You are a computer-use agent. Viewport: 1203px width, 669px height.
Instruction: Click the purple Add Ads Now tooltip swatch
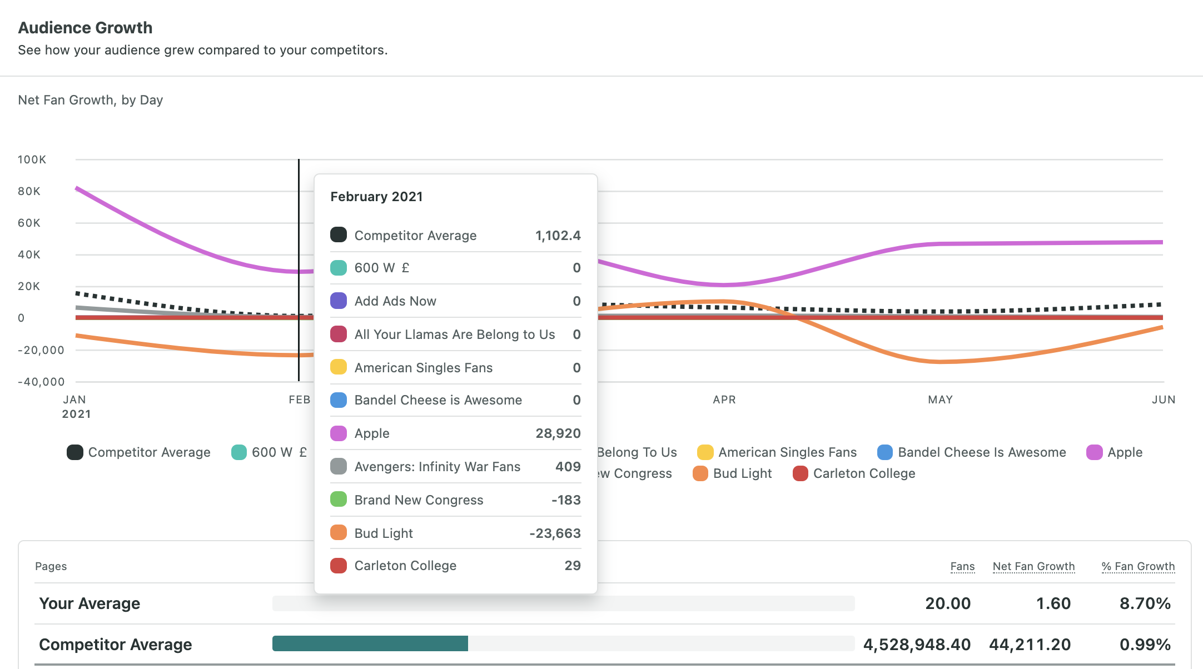coord(339,301)
